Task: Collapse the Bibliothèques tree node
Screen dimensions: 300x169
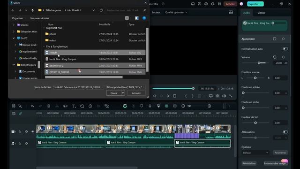Action: [14, 65]
